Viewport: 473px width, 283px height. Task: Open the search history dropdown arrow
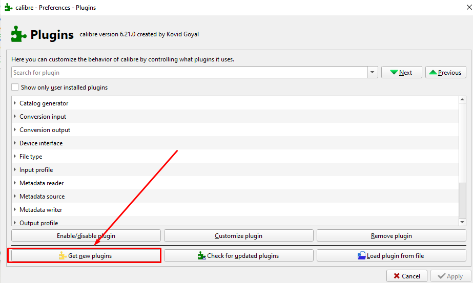click(372, 72)
